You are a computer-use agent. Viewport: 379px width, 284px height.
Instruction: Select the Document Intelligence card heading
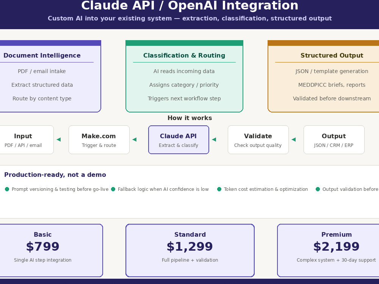pos(42,55)
